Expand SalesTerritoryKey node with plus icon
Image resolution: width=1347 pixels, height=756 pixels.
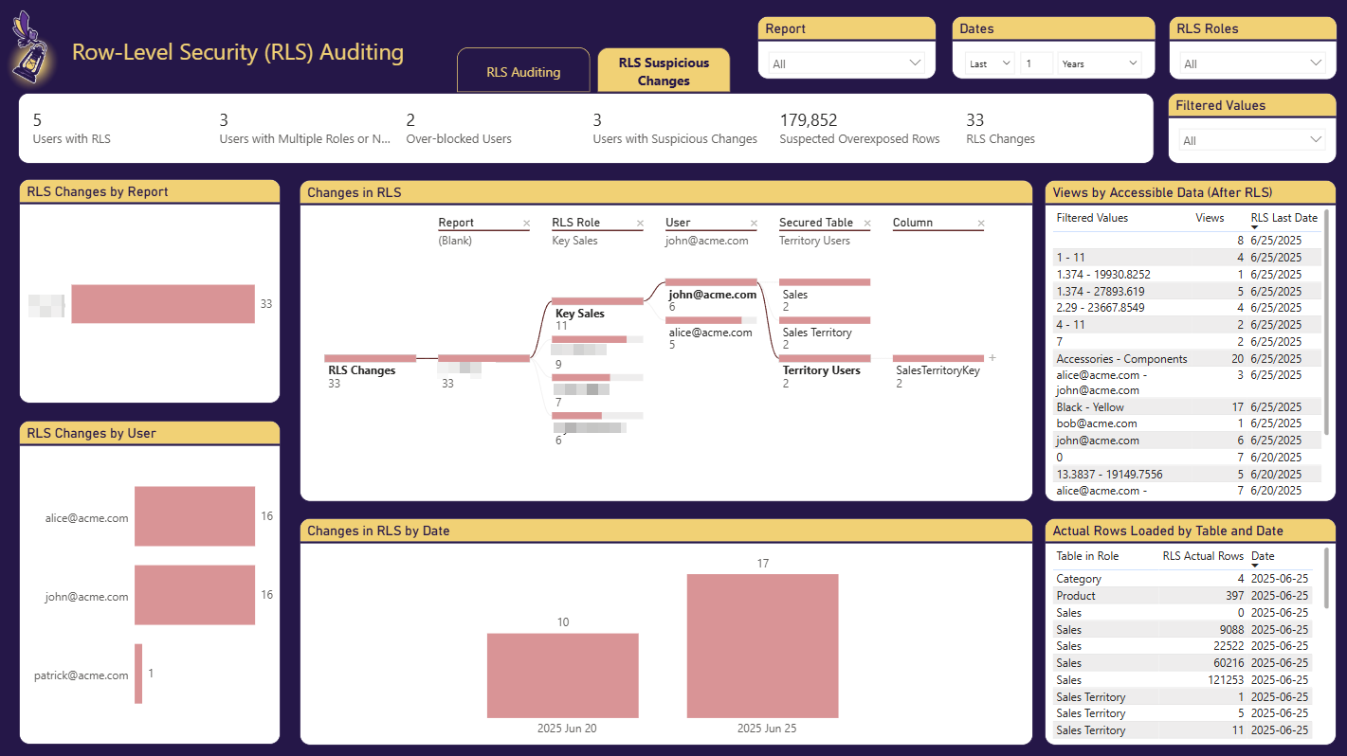[x=992, y=358]
